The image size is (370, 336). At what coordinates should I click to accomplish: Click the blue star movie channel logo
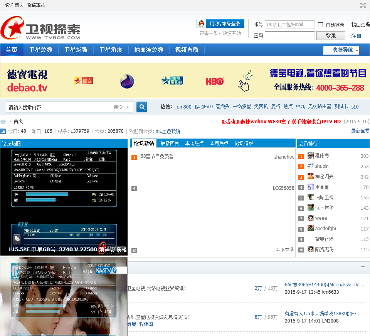(172, 80)
